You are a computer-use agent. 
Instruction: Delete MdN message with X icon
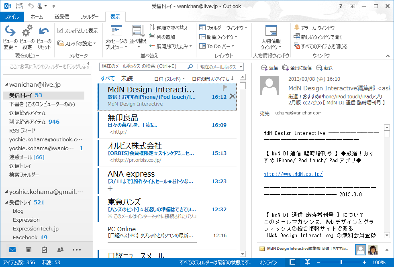[x=233, y=96]
